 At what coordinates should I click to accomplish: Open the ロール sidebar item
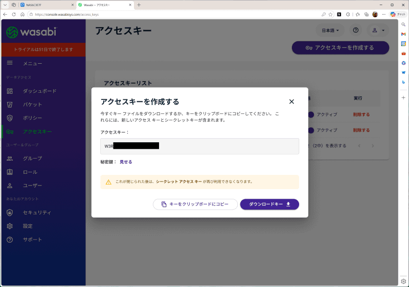pyautogui.click(x=30, y=172)
